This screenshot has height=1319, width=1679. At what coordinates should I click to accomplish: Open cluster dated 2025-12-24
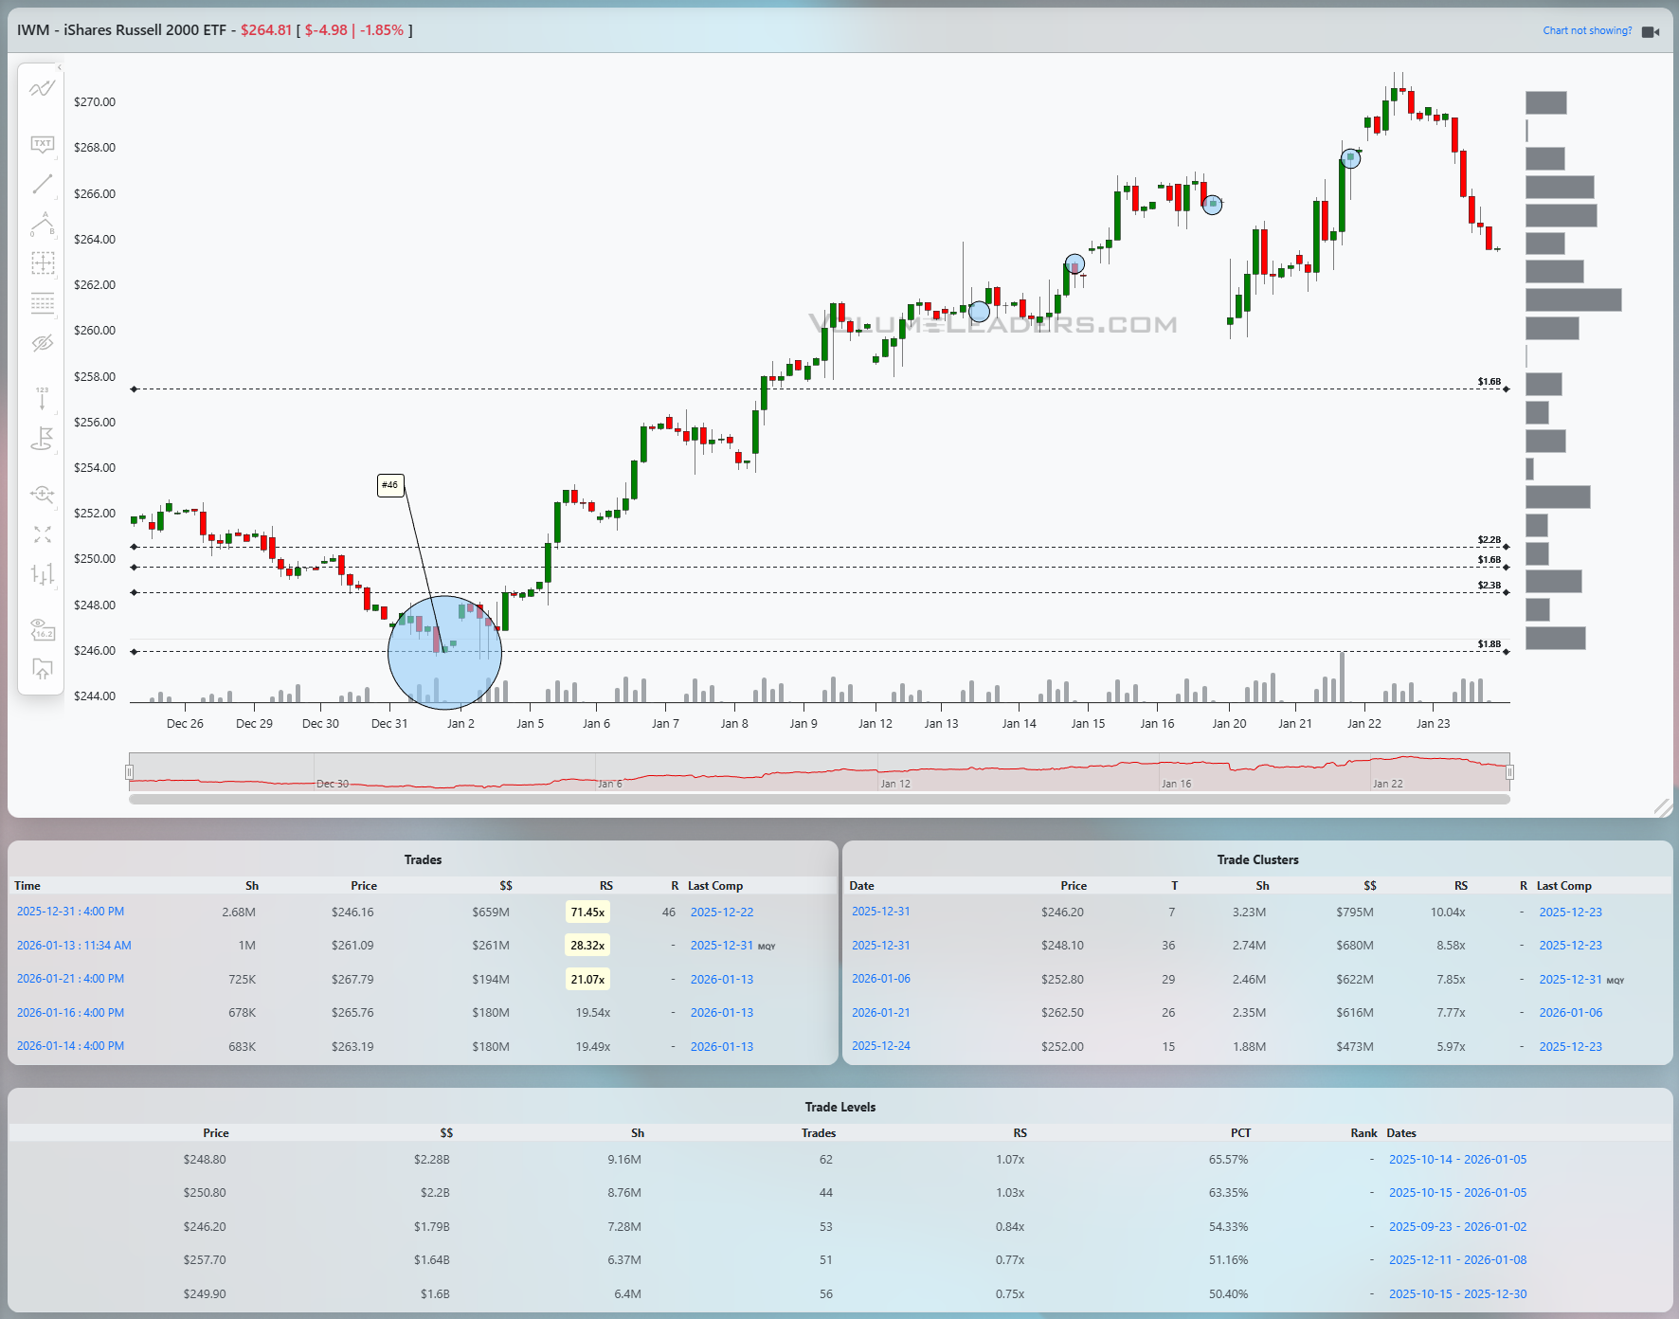coord(881,1046)
